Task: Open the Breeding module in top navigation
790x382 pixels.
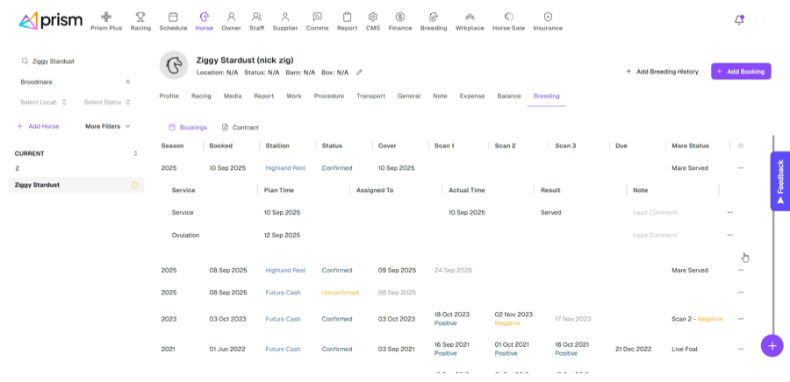Action: [x=433, y=21]
